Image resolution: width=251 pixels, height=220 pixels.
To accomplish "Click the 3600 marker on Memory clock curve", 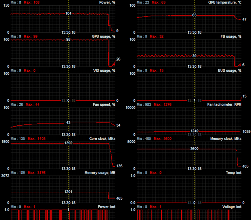I will pos(194,149).
